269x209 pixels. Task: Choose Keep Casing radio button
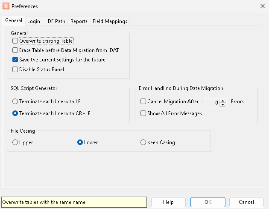pos(143,142)
